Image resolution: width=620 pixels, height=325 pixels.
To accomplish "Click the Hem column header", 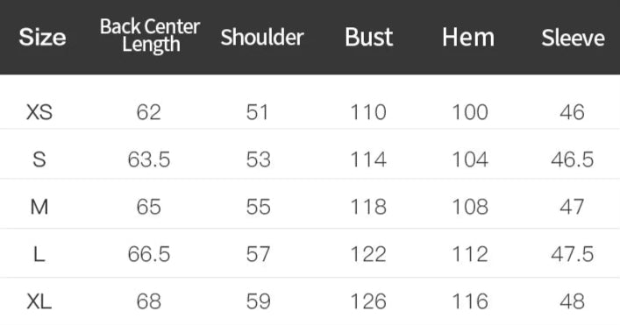I will pyautogui.click(x=468, y=38).
